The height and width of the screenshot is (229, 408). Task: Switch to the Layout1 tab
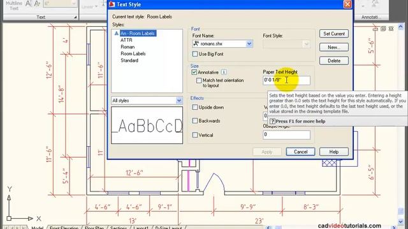pyautogui.click(x=141, y=228)
